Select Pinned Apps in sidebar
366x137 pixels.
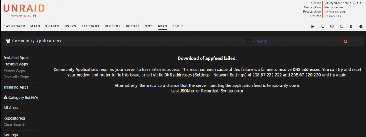coord(14,70)
